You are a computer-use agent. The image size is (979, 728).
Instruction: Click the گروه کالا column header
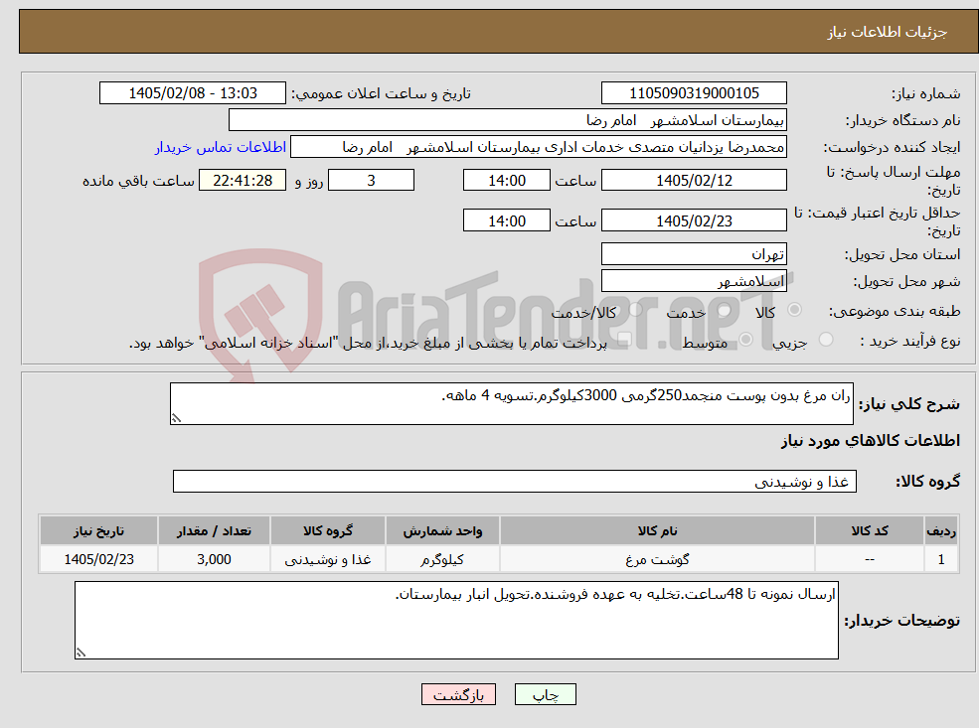pyautogui.click(x=328, y=531)
